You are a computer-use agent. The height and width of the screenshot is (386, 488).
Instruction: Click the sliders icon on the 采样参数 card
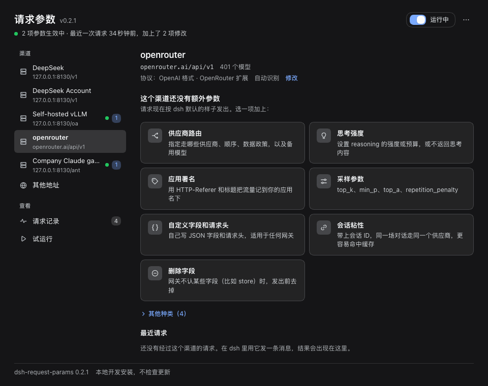324,181
